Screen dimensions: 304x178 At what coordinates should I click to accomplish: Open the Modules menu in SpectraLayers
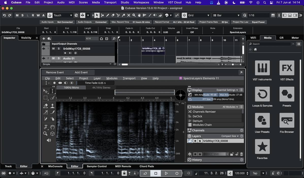tap(112, 78)
